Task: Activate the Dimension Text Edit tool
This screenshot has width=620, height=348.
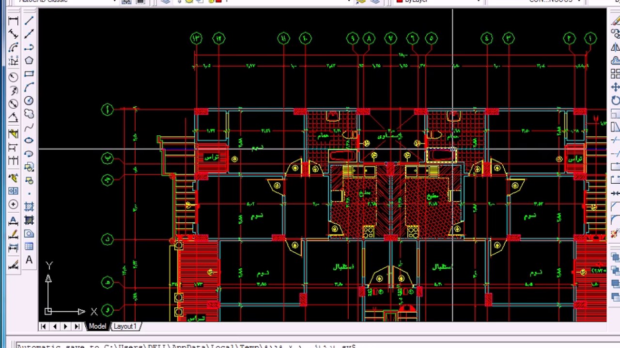Action: (13, 234)
